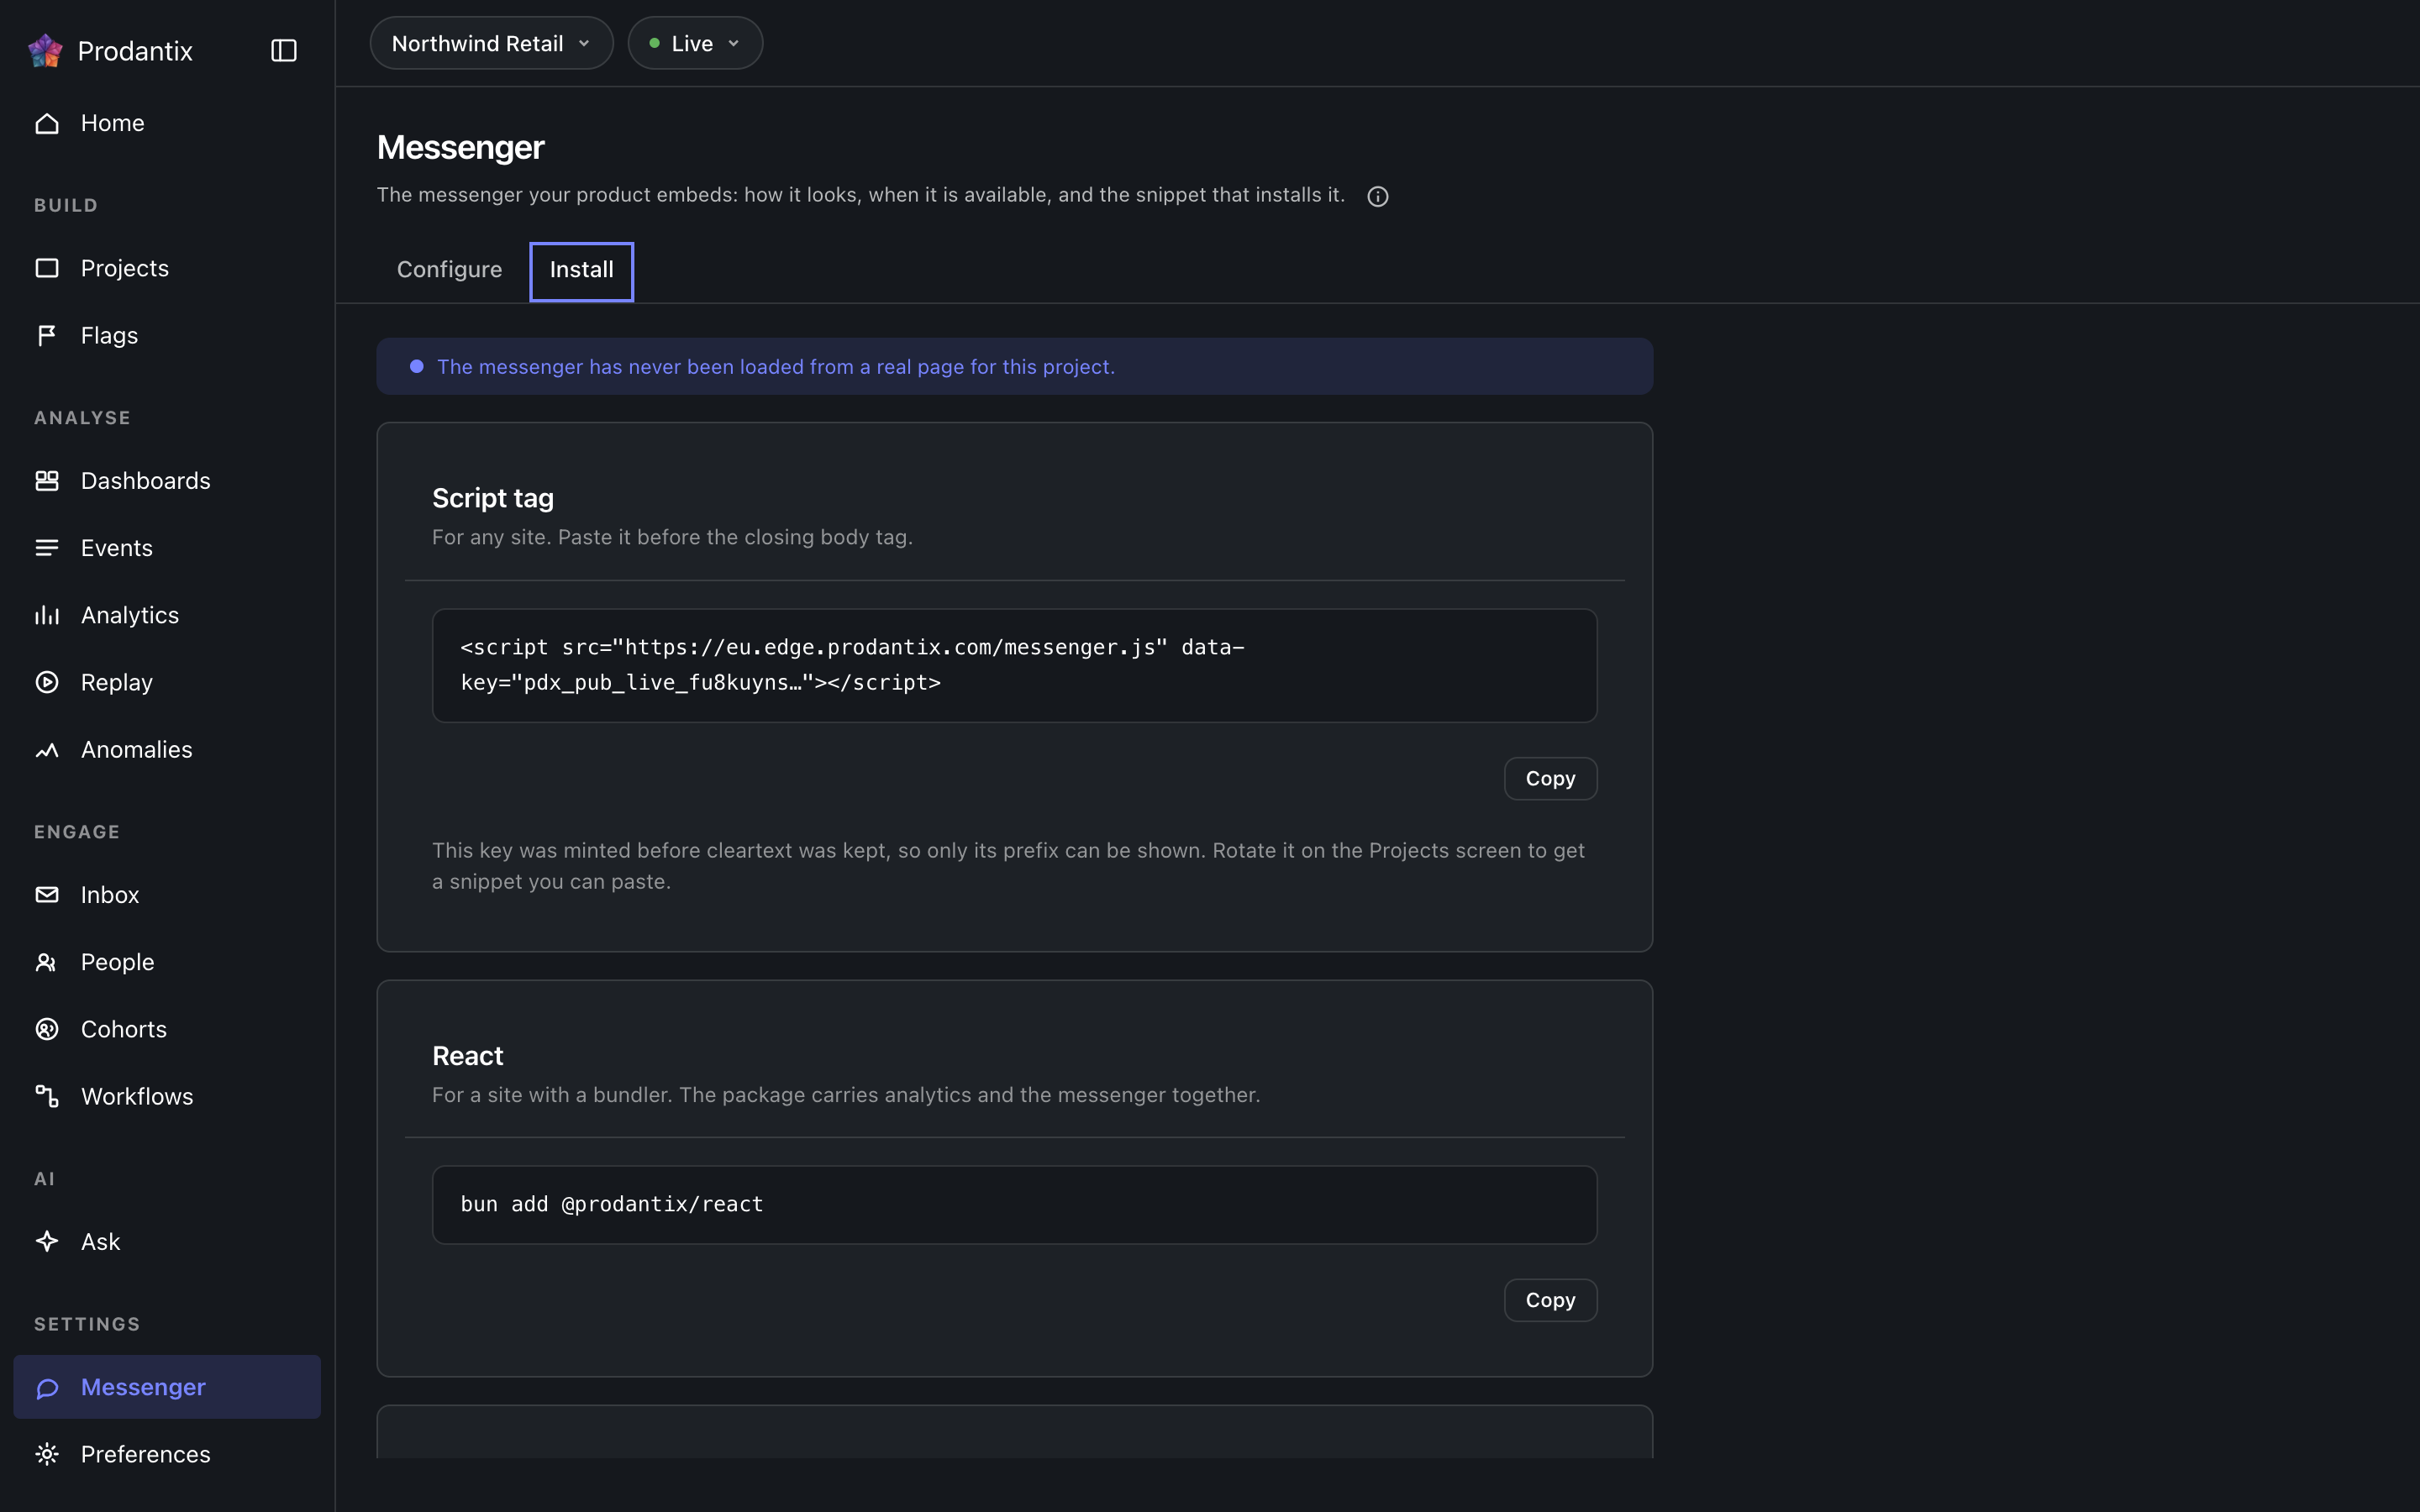This screenshot has width=2420, height=1512.
Task: Click the green Live status dot
Action: [x=654, y=43]
